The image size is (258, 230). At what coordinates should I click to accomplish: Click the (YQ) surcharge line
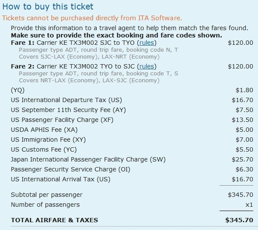tap(132, 90)
